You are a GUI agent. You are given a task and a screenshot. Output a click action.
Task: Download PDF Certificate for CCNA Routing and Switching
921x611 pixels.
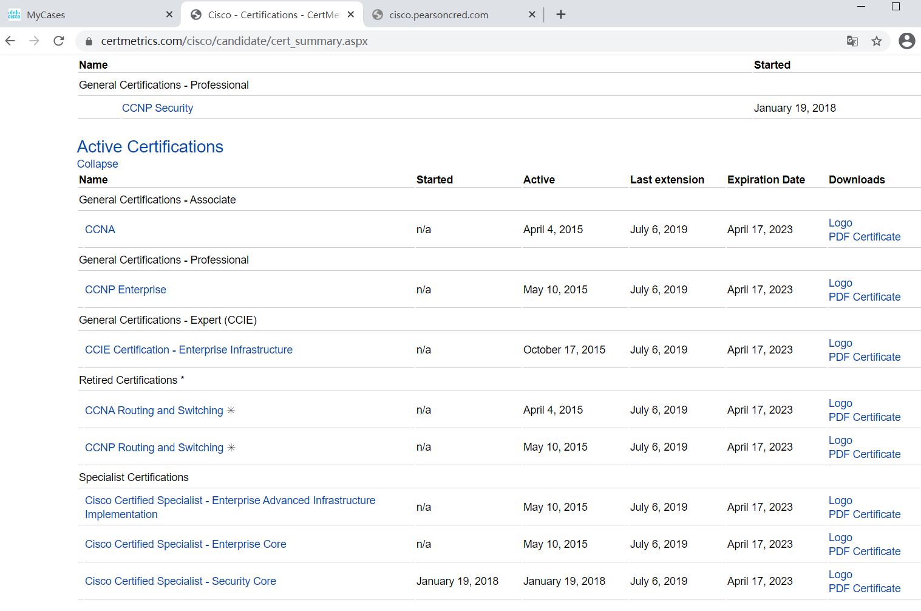865,417
